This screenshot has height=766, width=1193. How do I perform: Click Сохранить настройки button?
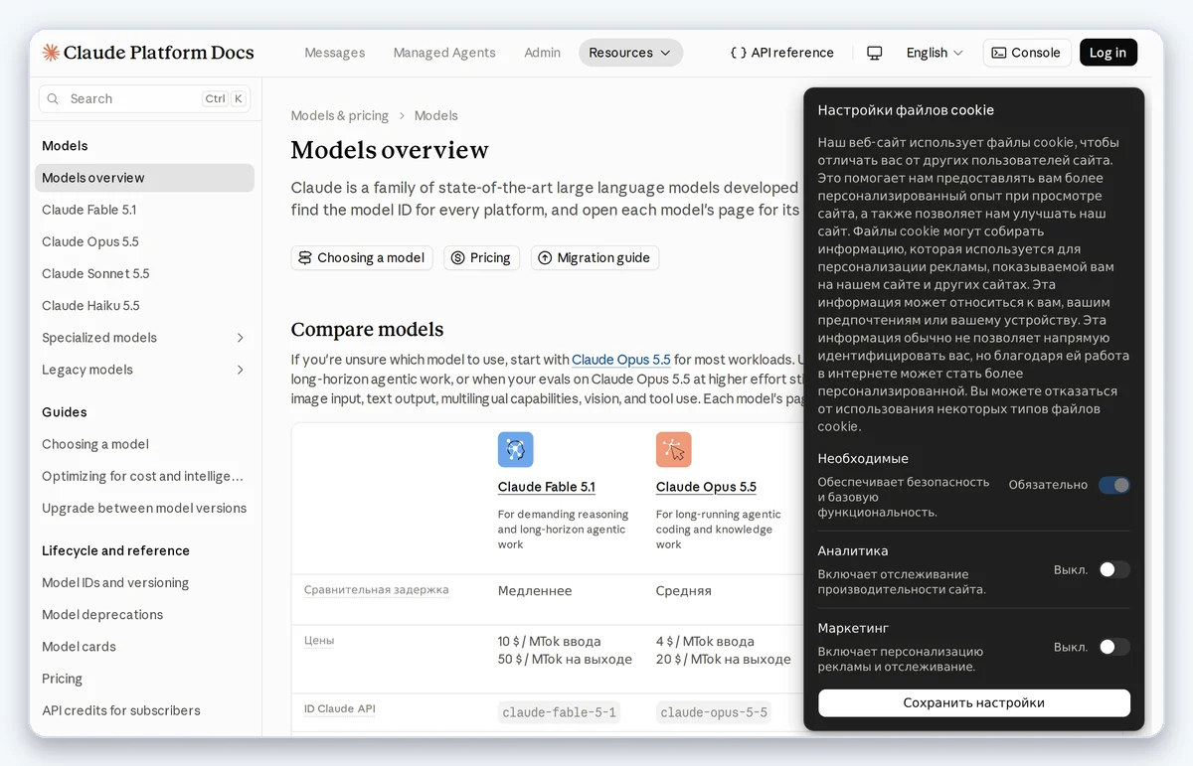point(974,703)
